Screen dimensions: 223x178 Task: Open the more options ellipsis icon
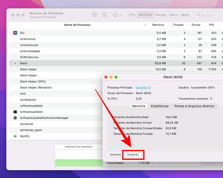pyautogui.click(x=115, y=15)
